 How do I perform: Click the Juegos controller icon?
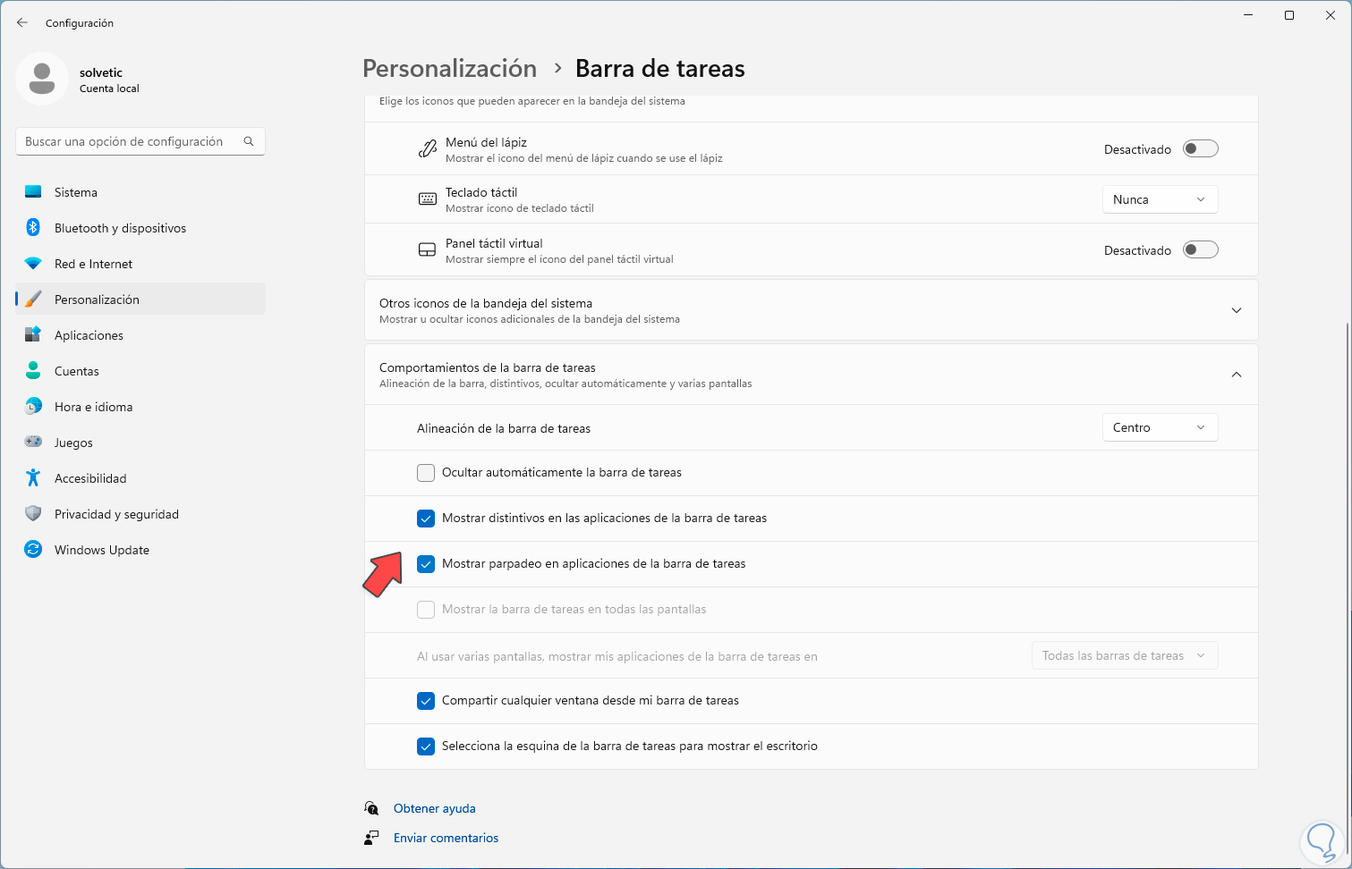[33, 443]
